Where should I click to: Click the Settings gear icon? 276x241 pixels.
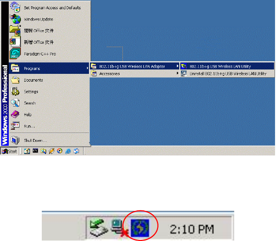15,91
